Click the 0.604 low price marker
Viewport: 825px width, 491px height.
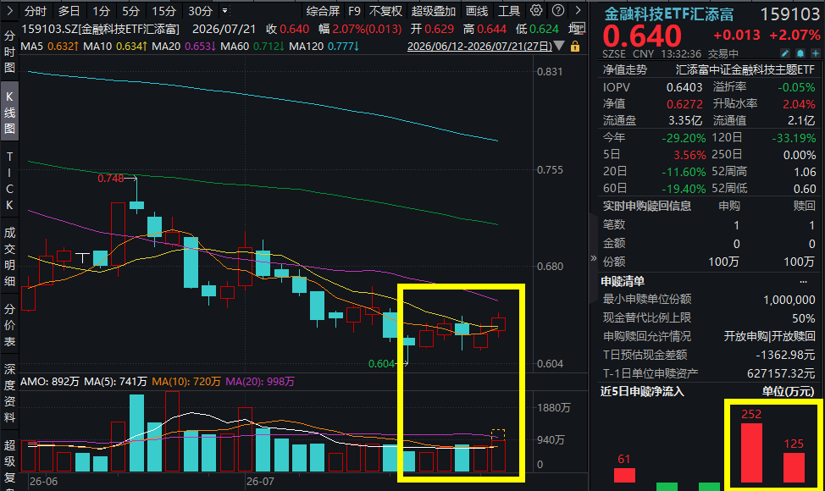pyautogui.click(x=381, y=364)
